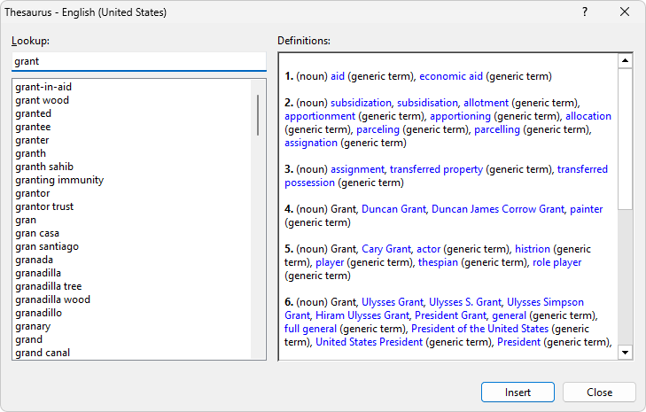
Task: Click the 'thespian' link
Action: click(x=438, y=262)
